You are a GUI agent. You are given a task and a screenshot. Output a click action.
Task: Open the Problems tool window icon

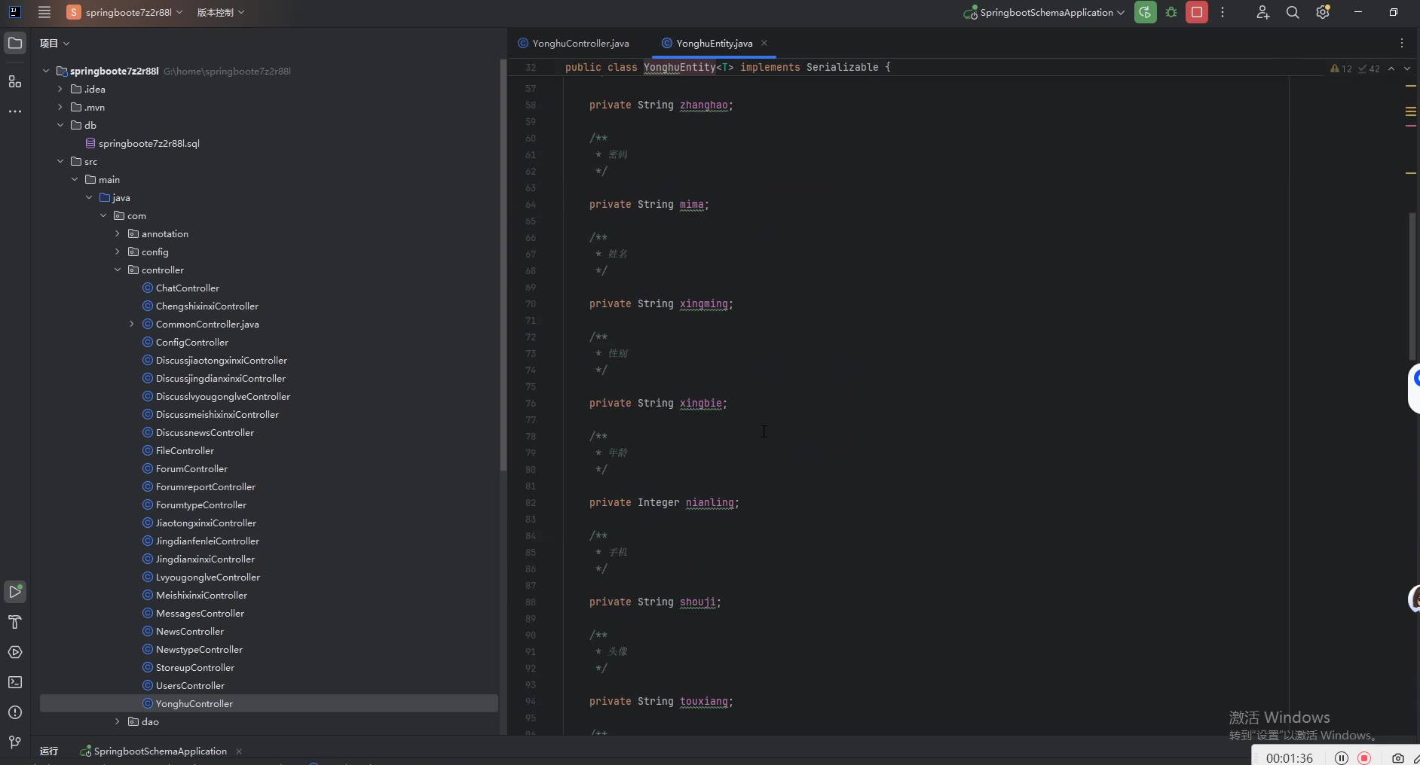tap(15, 712)
